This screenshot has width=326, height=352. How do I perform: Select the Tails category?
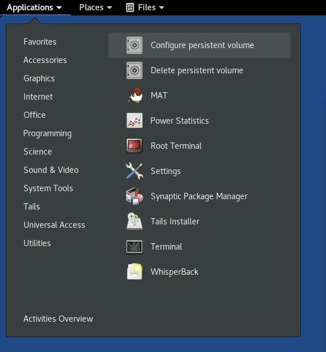tap(32, 207)
